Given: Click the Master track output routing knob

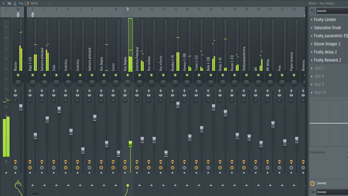Looking at the screenshot, I should click(x=18, y=185).
